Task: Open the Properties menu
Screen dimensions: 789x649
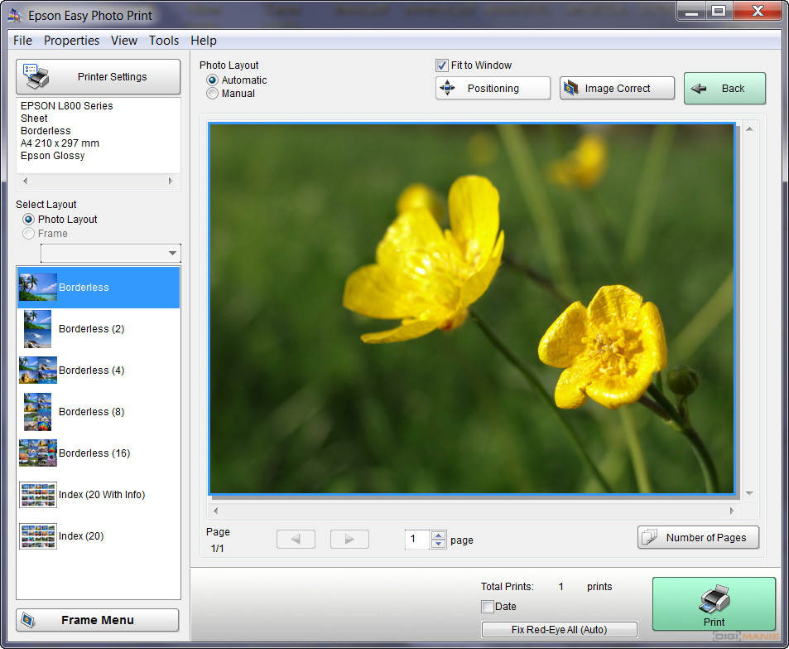Action: click(71, 41)
